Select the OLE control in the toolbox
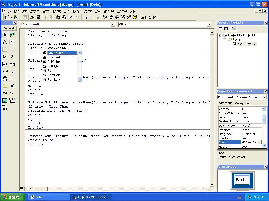 [x=5, y=108]
